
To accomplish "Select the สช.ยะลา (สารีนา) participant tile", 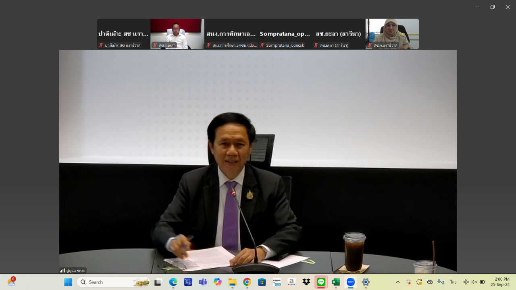I will 338,34.
